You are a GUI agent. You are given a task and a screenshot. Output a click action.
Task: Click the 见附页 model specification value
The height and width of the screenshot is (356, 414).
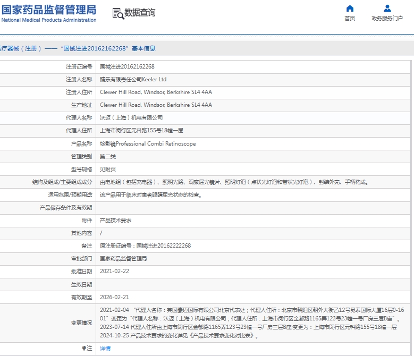coord(107,169)
